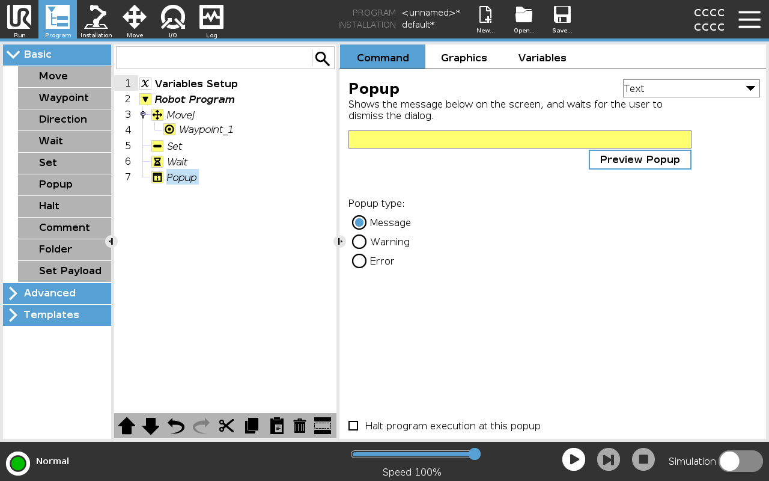The image size is (769, 481).
Task: Move node up with the up arrow
Action: coord(127,426)
